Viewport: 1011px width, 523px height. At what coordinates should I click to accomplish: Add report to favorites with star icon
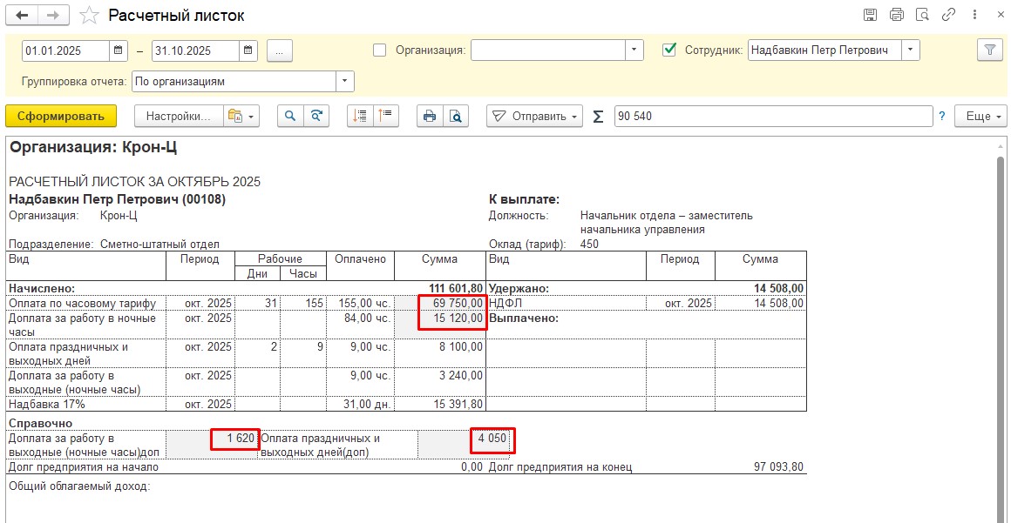(88, 16)
